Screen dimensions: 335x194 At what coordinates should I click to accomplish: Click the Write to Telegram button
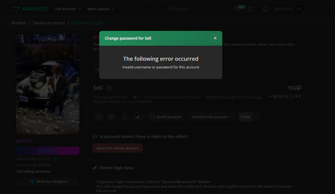[48, 181]
